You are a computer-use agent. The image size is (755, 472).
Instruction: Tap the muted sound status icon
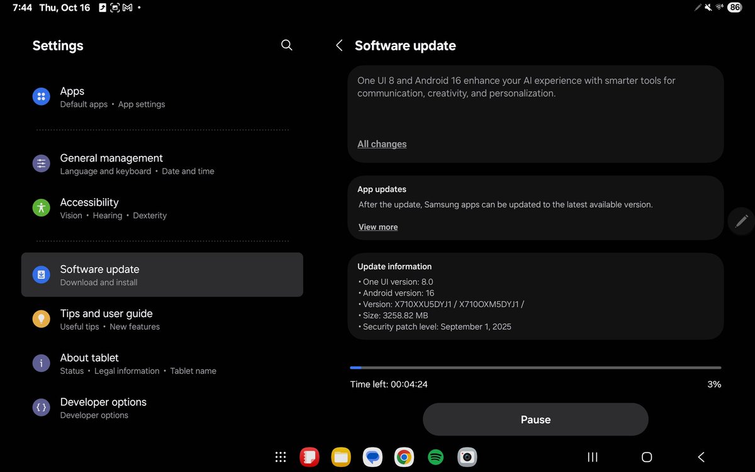click(x=708, y=8)
